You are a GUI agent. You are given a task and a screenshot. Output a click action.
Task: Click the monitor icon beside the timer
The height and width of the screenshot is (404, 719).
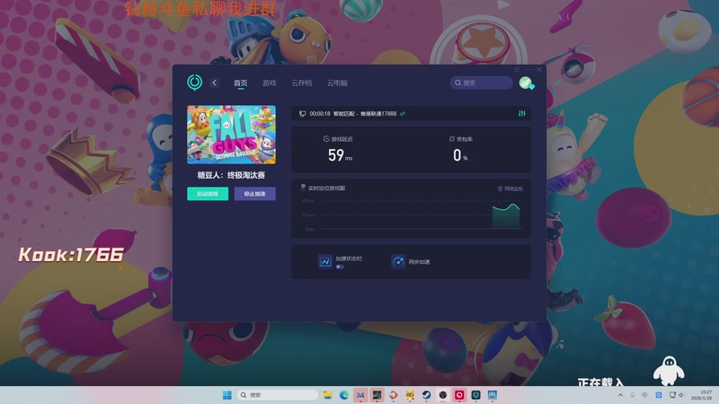click(302, 114)
